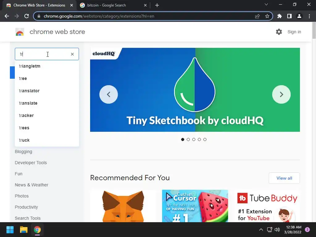This screenshot has height=237, width=316.
Task: Open the Blogging category
Action: pyautogui.click(x=23, y=152)
